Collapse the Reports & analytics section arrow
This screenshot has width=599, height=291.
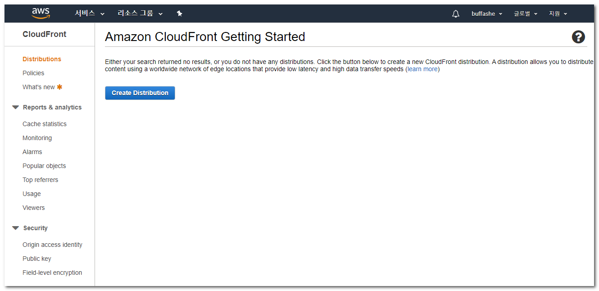15,107
